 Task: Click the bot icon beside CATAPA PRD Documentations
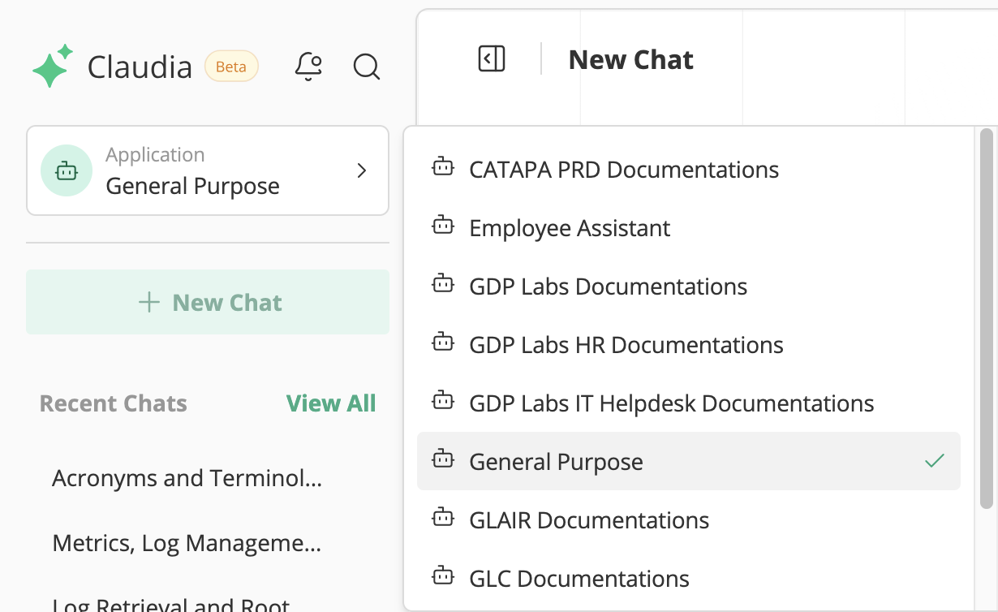point(443,169)
